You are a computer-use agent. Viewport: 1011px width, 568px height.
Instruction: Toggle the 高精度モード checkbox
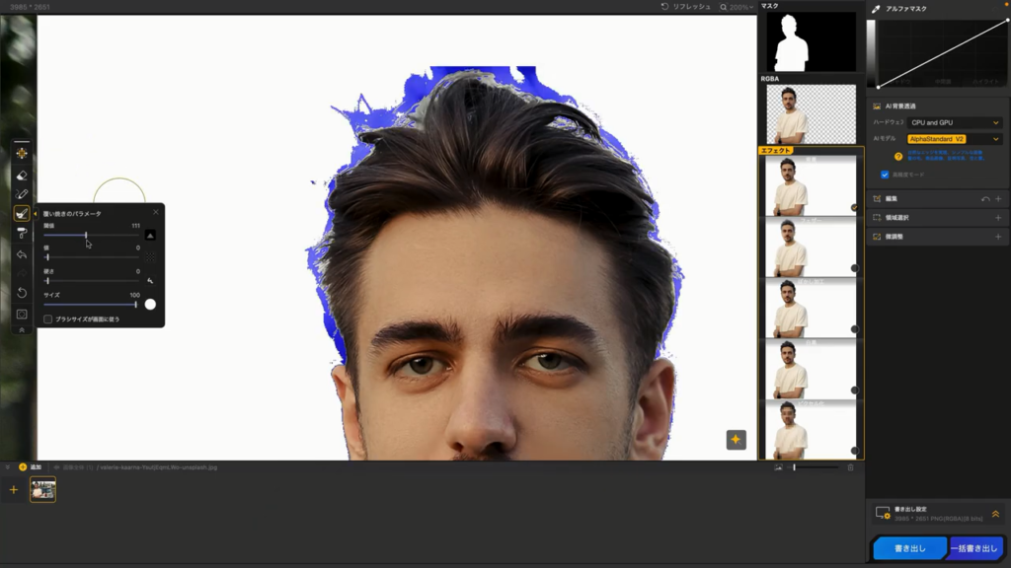point(885,175)
